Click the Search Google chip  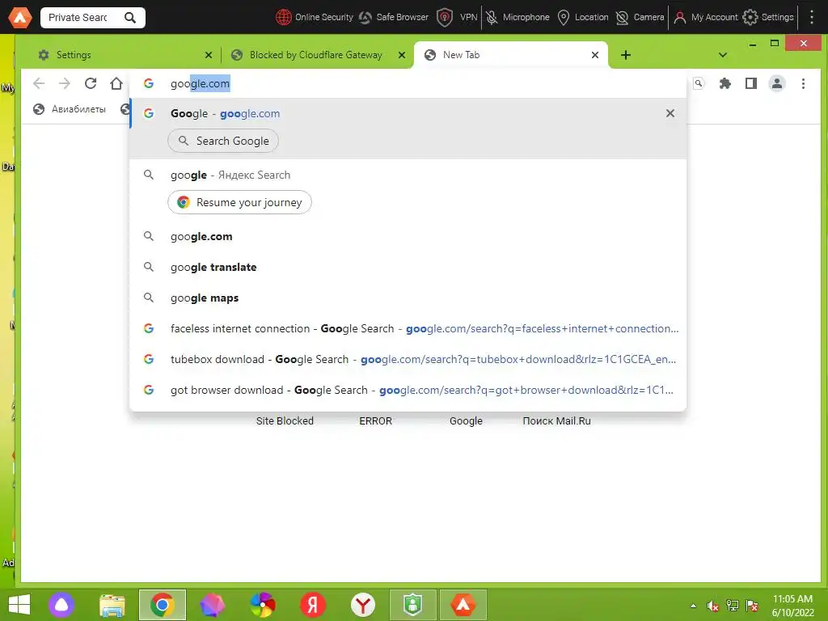[223, 141]
